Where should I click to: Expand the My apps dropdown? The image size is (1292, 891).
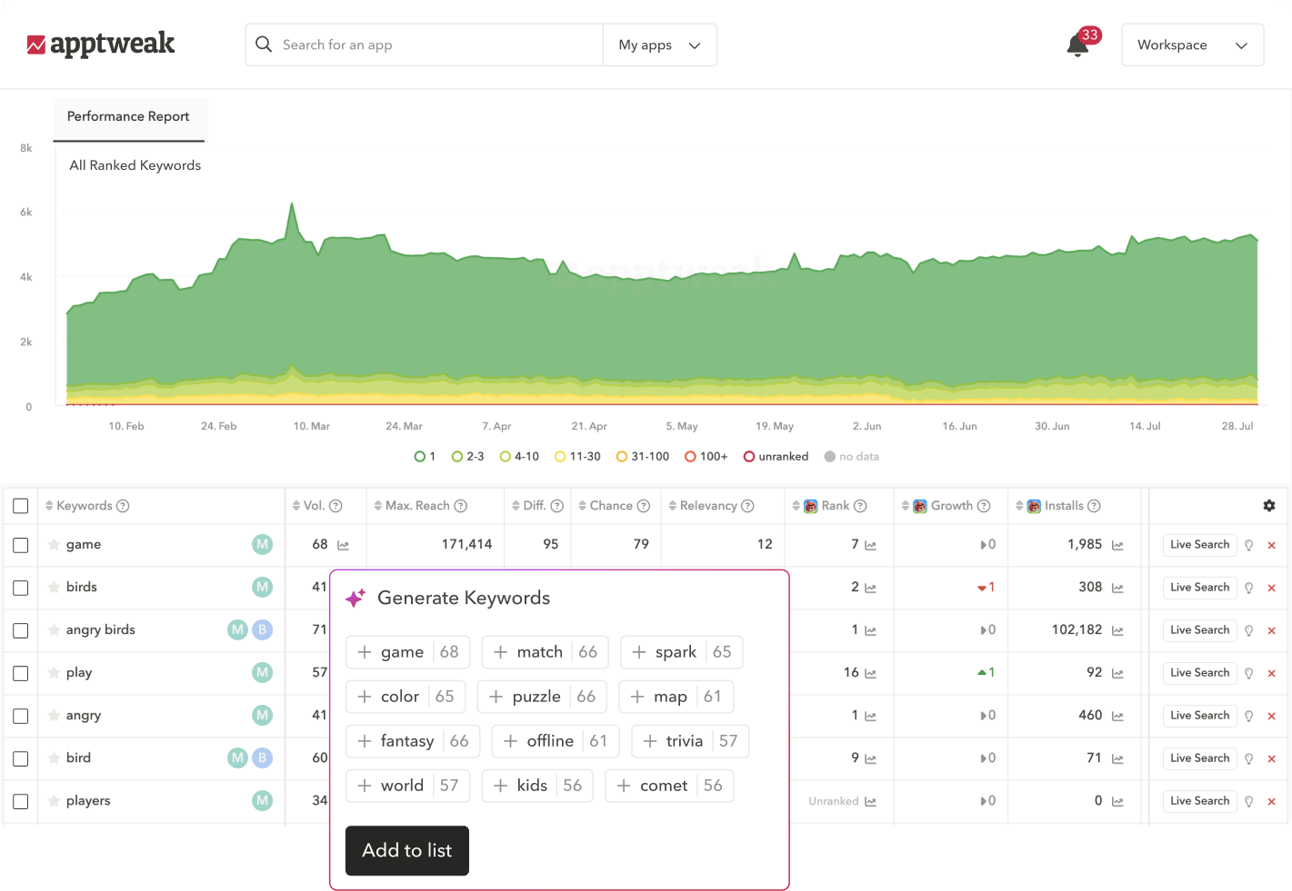(x=659, y=45)
